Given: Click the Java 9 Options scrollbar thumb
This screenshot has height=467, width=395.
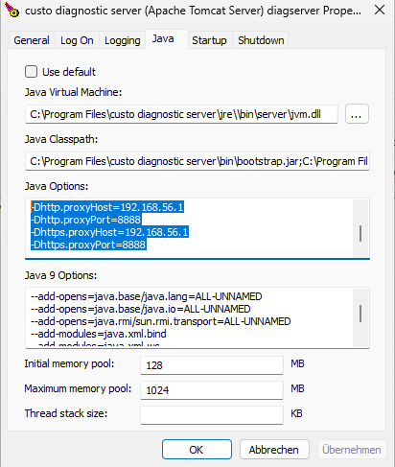Looking at the screenshot, I should point(360,314).
